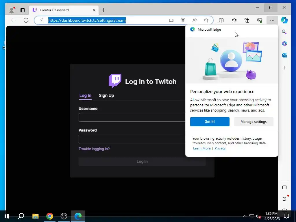Show hidden system tray icons

(x=245, y=216)
